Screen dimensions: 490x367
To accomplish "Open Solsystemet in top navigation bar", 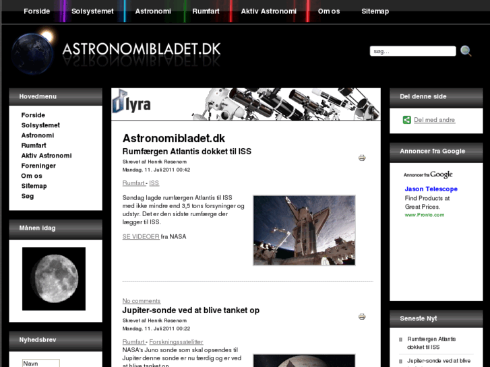I will point(92,11).
